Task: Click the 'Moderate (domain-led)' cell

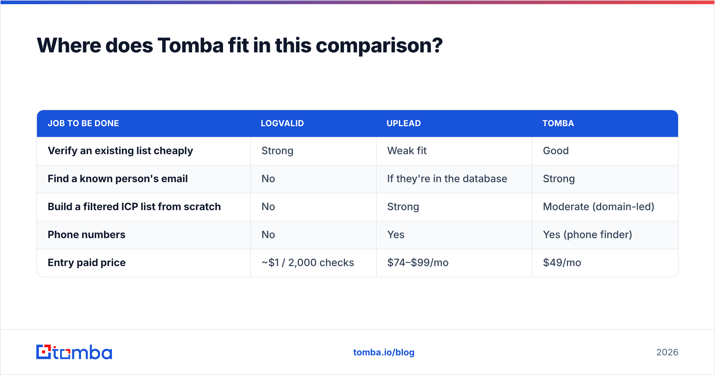Action: click(599, 207)
